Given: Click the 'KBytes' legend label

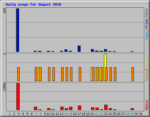Looking at the screenshot, I should click(x=146, y=105).
